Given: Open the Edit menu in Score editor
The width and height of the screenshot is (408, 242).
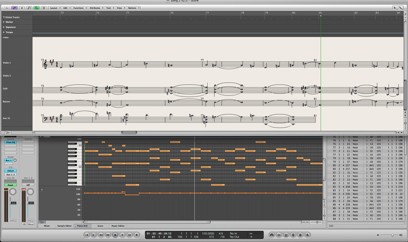Looking at the screenshot, I should (67, 8).
